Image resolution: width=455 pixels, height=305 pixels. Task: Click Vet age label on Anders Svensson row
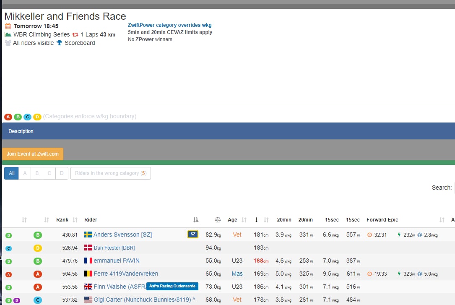(237, 235)
